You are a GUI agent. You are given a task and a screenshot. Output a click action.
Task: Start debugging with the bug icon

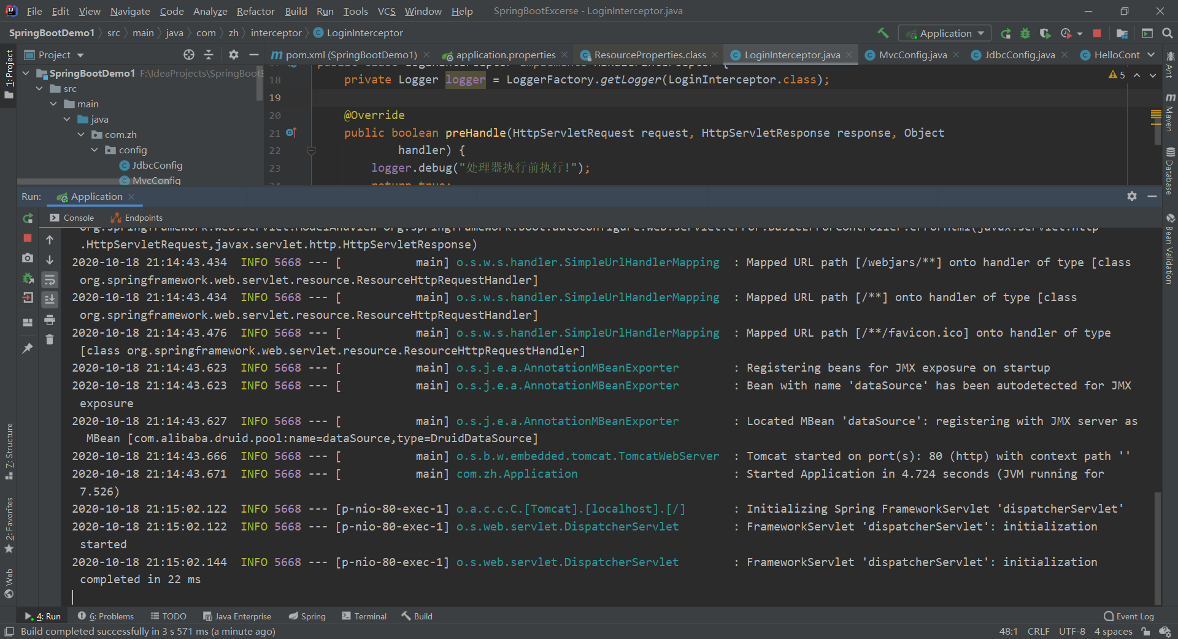(x=1025, y=33)
